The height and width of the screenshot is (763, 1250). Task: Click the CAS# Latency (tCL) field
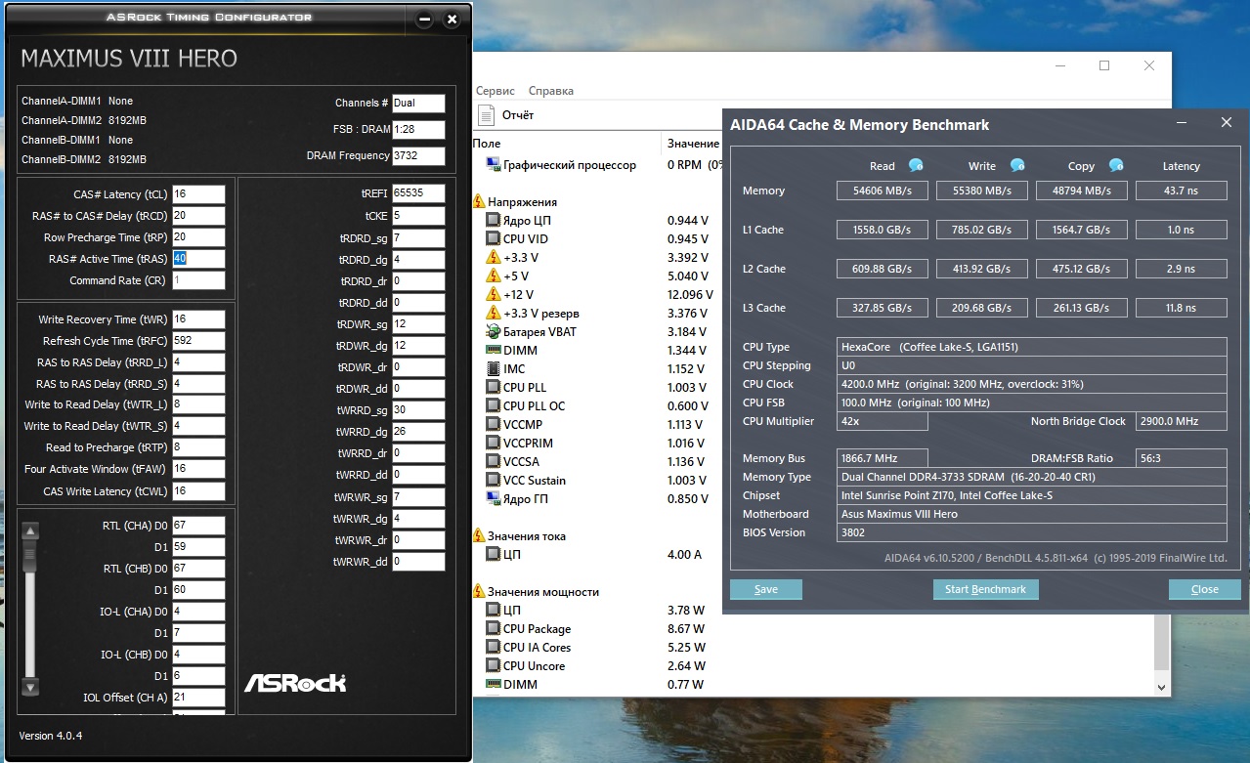click(x=198, y=194)
